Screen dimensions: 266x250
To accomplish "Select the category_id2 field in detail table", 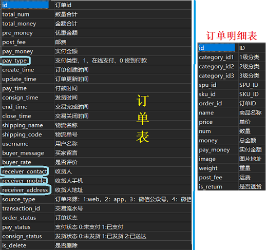I will point(216,67).
